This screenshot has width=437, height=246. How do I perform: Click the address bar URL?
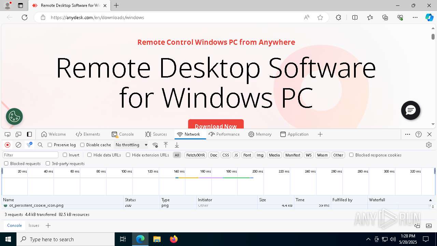[x=97, y=17]
